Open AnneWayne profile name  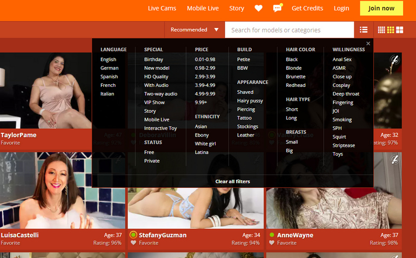click(x=296, y=235)
